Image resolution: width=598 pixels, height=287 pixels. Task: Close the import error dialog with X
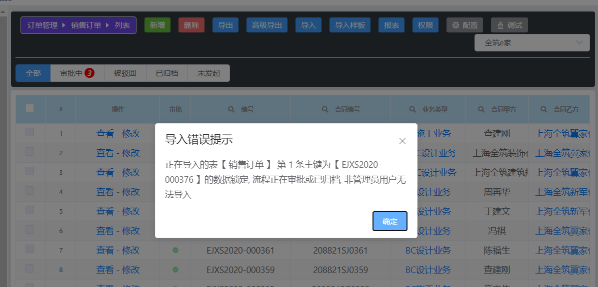click(402, 141)
